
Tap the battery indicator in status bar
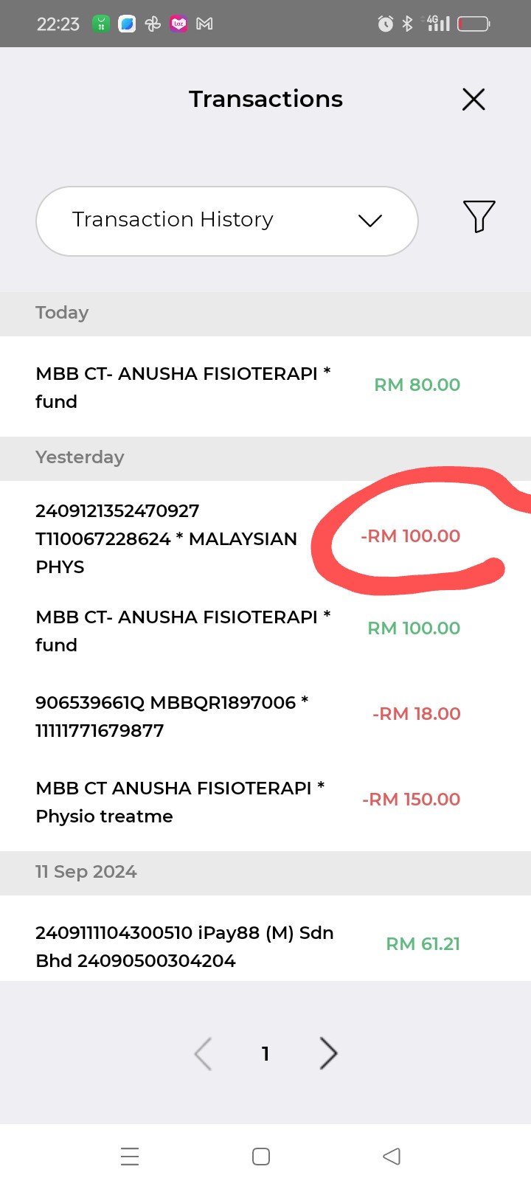click(473, 24)
